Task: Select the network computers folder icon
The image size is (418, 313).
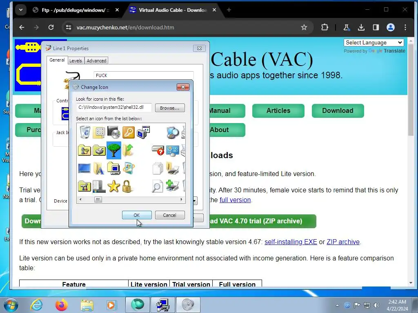Action: pos(84,150)
